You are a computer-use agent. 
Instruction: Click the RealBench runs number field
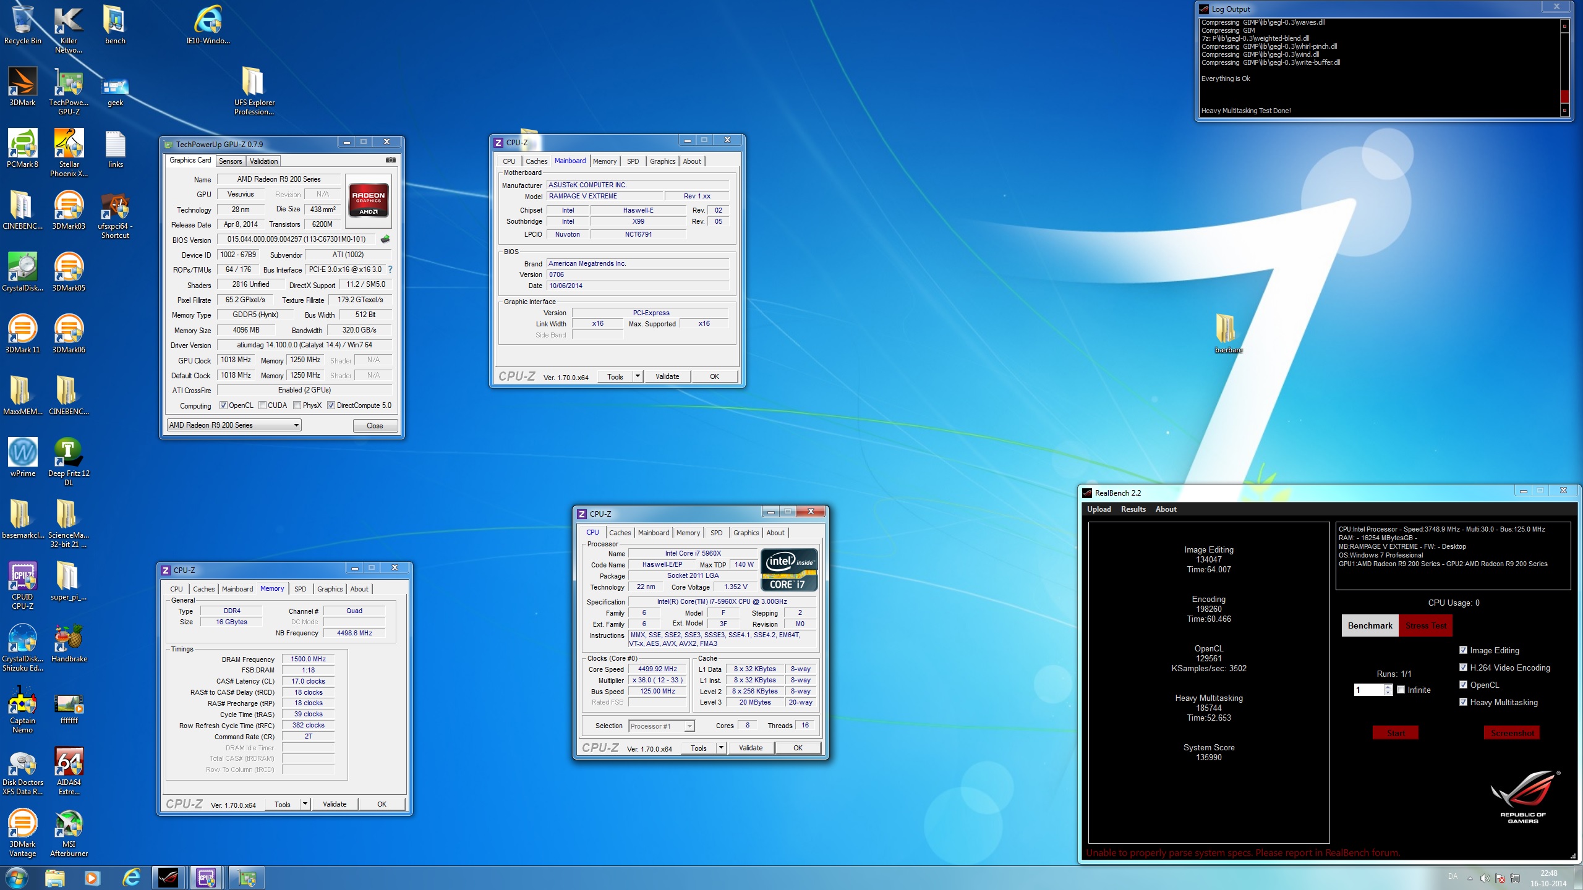click(x=1368, y=690)
